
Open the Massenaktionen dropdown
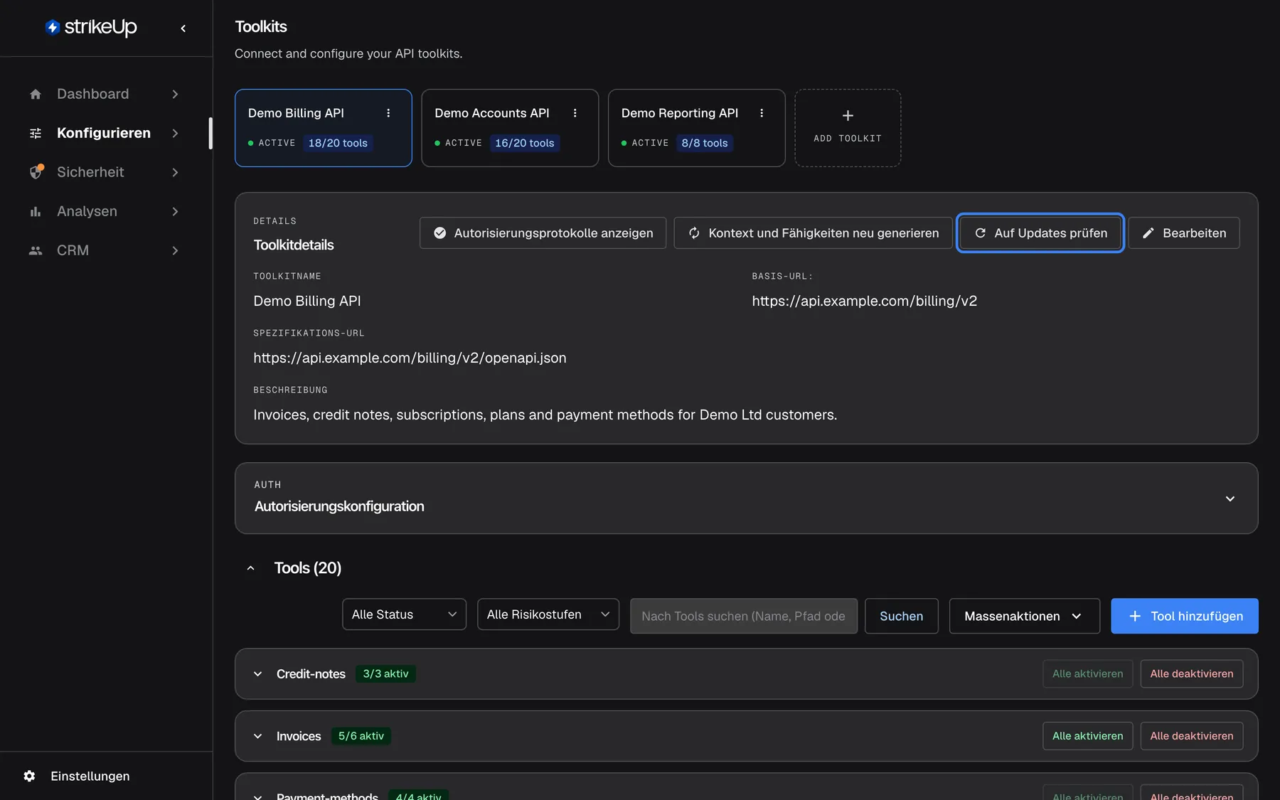pyautogui.click(x=1025, y=616)
